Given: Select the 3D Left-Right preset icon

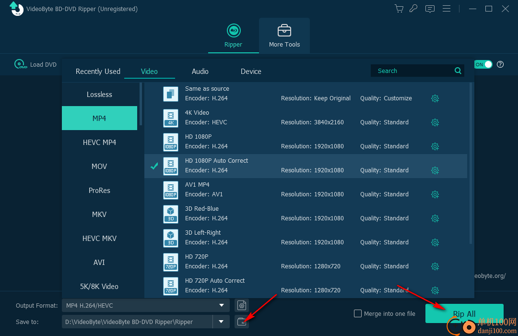Looking at the screenshot, I should pos(171,238).
